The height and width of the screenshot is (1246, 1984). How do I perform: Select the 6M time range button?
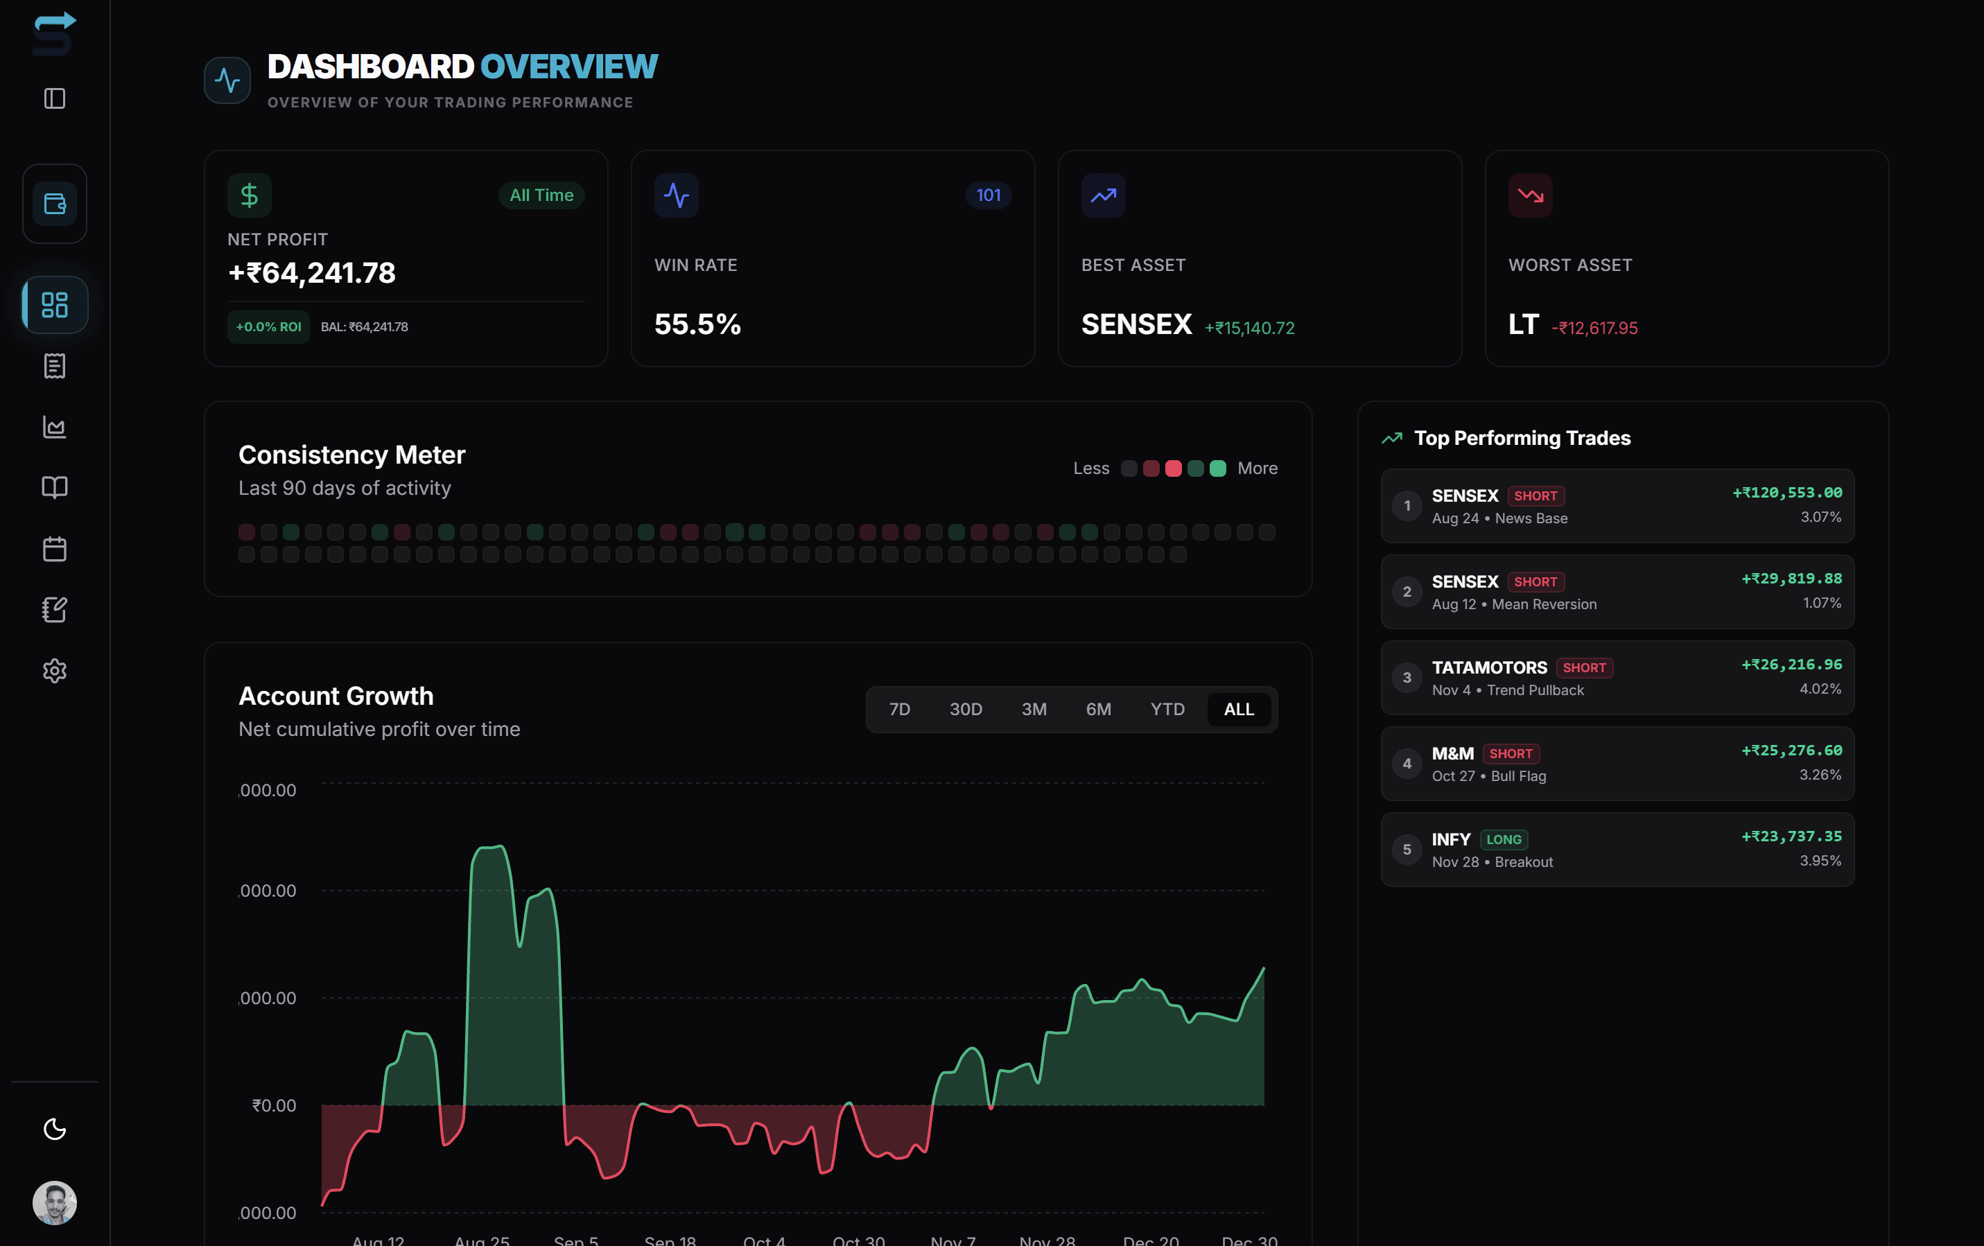click(1099, 709)
